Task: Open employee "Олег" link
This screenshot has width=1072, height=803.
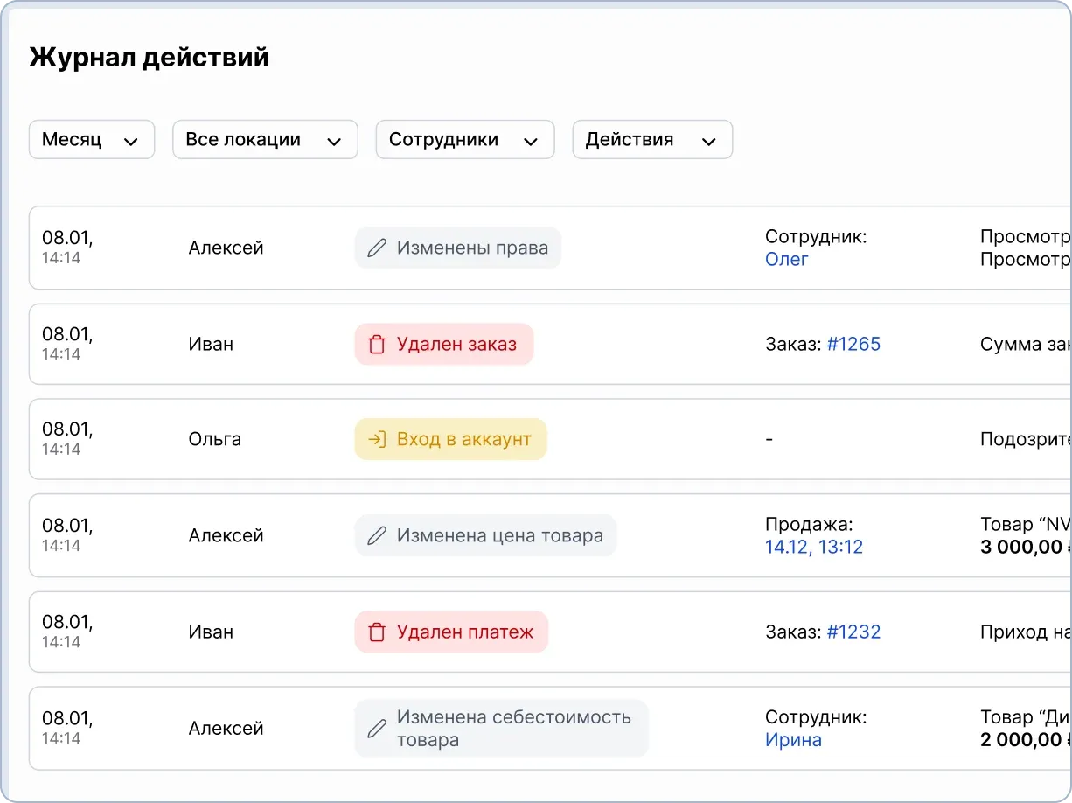Action: coord(785,260)
